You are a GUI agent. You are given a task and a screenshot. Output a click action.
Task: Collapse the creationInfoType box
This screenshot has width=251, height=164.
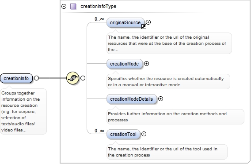coord(64,6)
